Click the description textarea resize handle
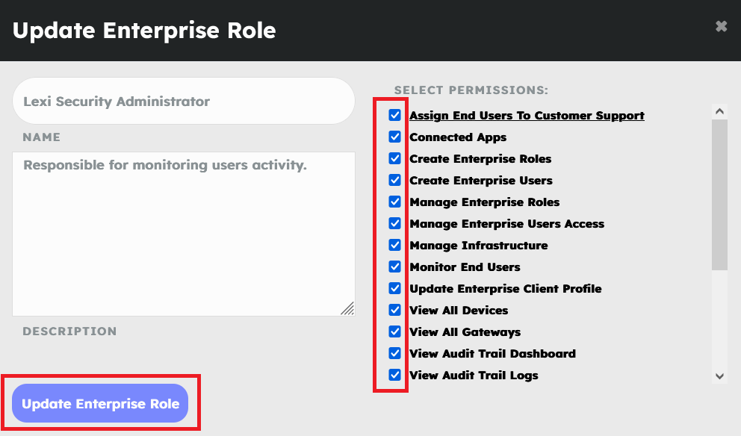 coord(348,309)
